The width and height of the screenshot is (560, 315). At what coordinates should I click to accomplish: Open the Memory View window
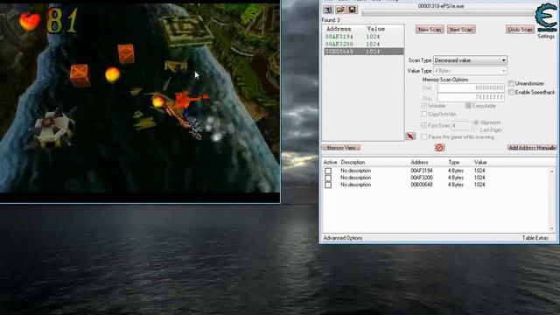[x=341, y=148]
